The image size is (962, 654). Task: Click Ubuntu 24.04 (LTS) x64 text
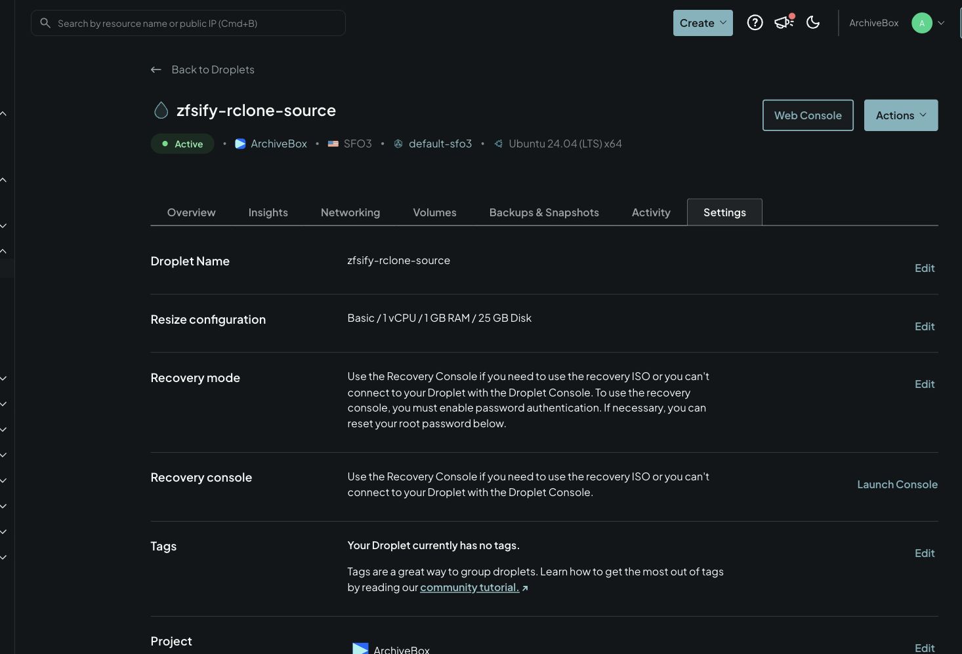coord(565,144)
